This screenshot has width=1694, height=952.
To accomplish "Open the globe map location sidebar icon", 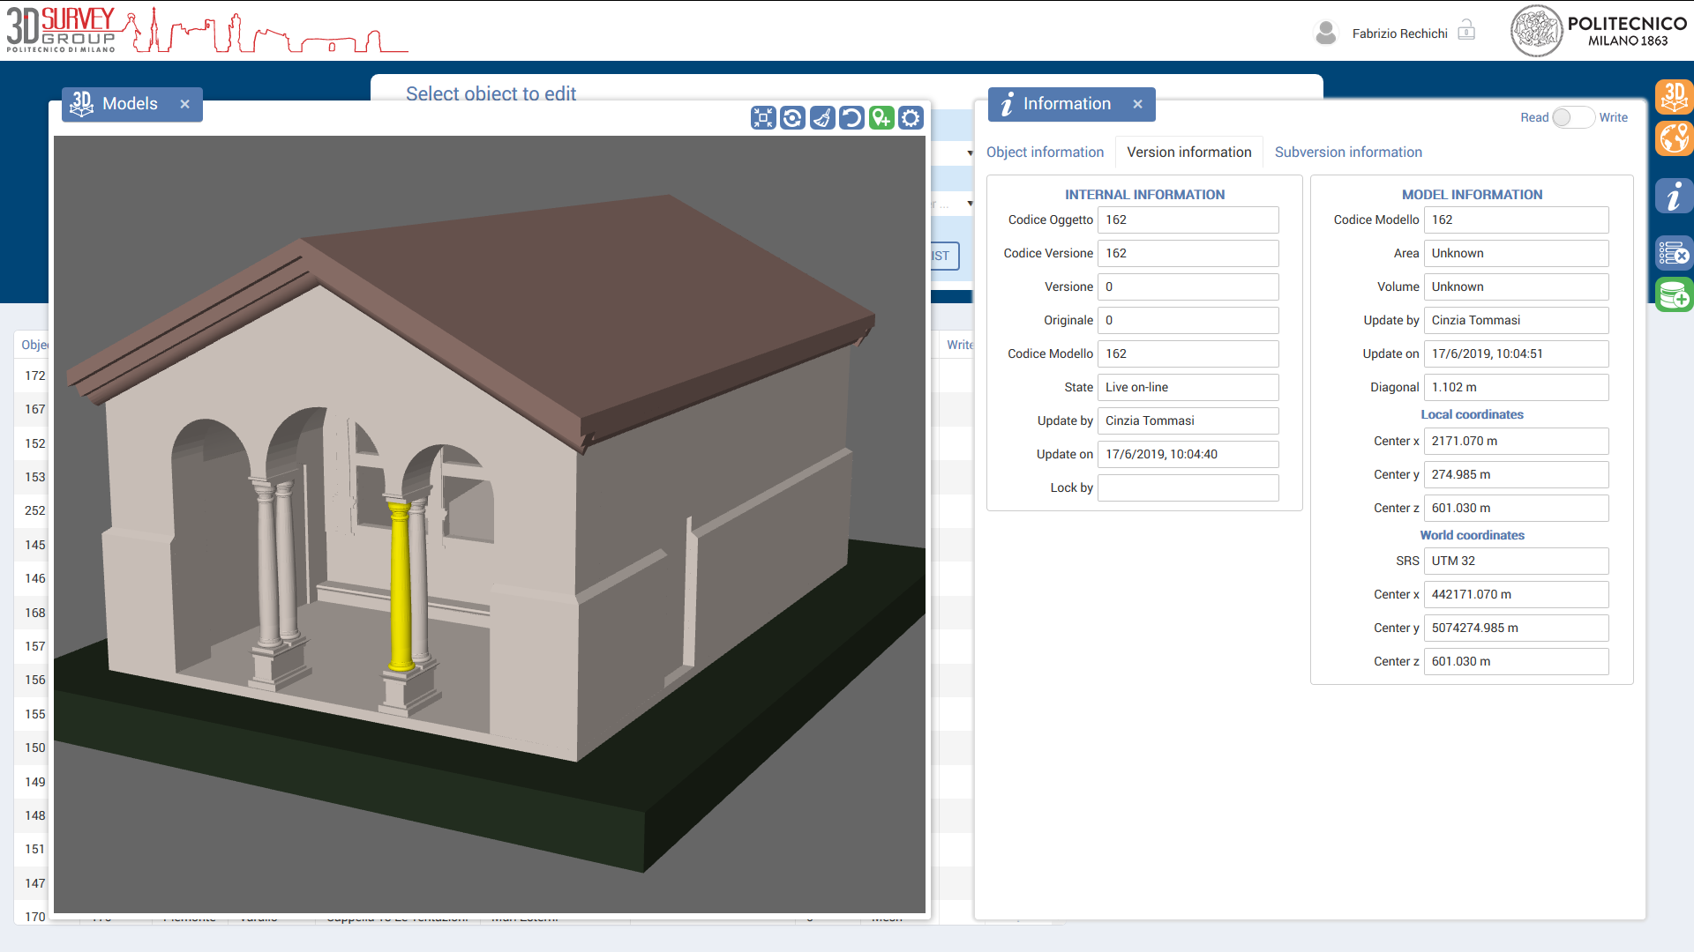I will 1674,138.
